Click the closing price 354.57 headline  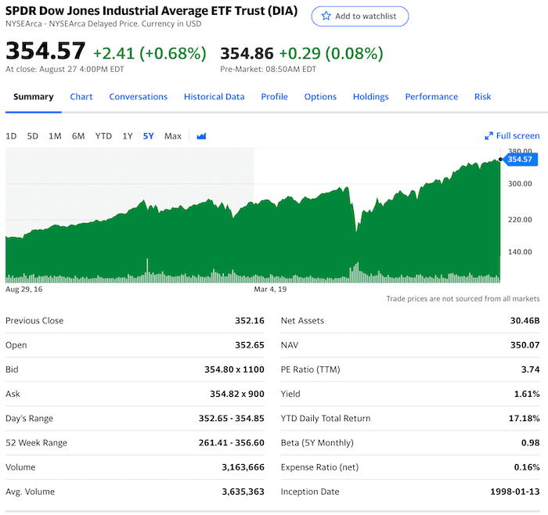click(45, 51)
